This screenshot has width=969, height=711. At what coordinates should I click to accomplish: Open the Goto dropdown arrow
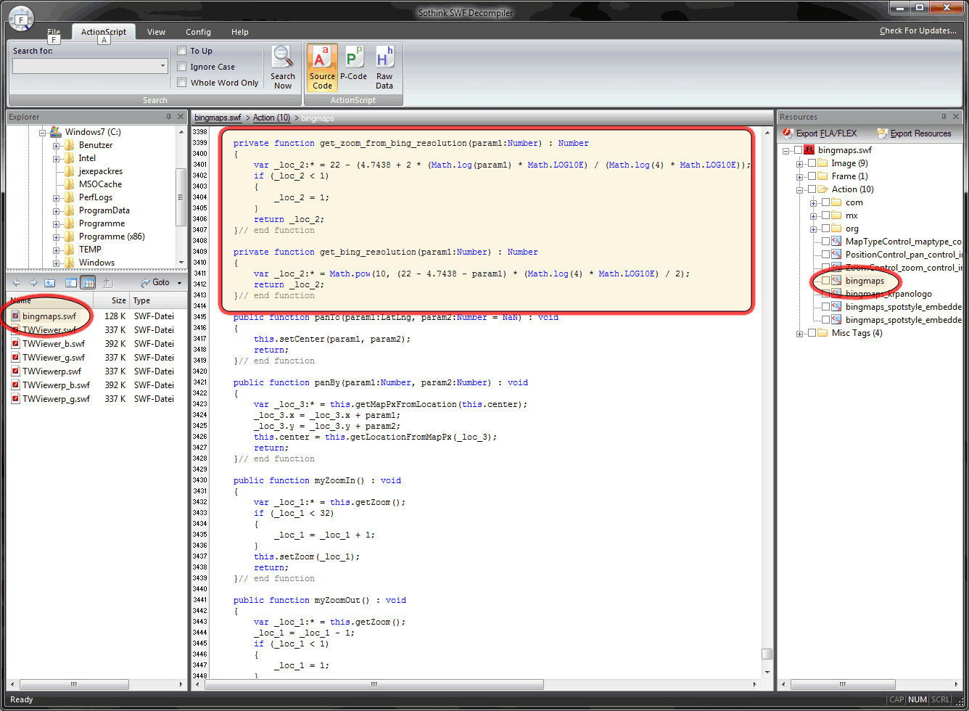click(180, 283)
